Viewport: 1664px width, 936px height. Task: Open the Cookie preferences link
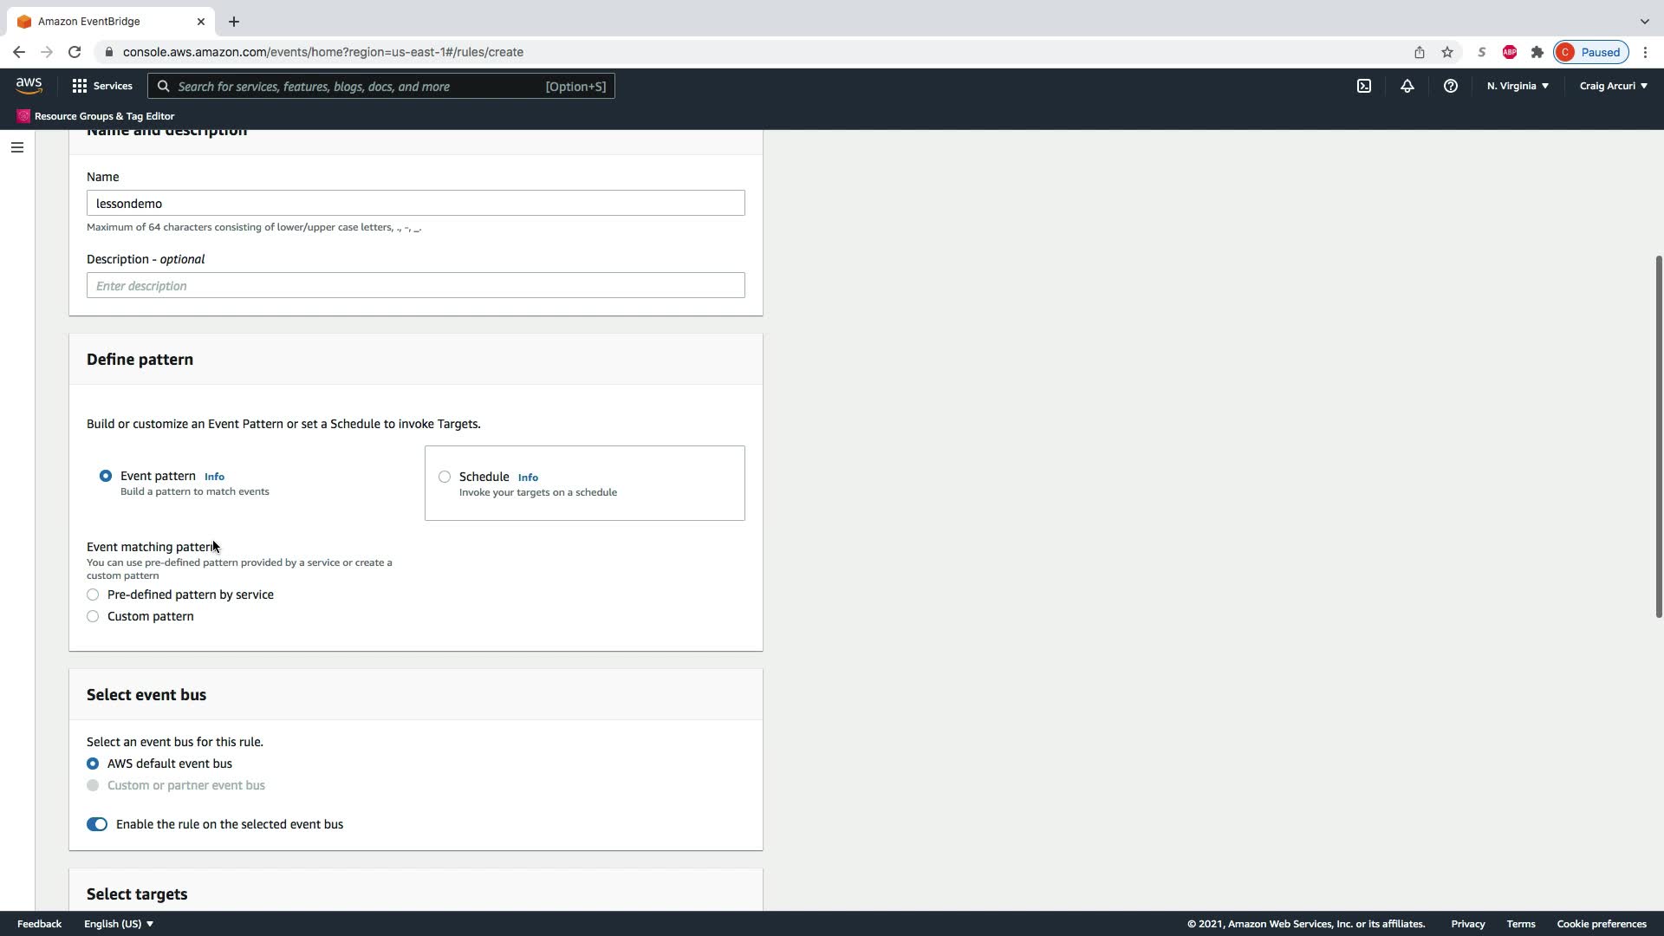(1601, 924)
